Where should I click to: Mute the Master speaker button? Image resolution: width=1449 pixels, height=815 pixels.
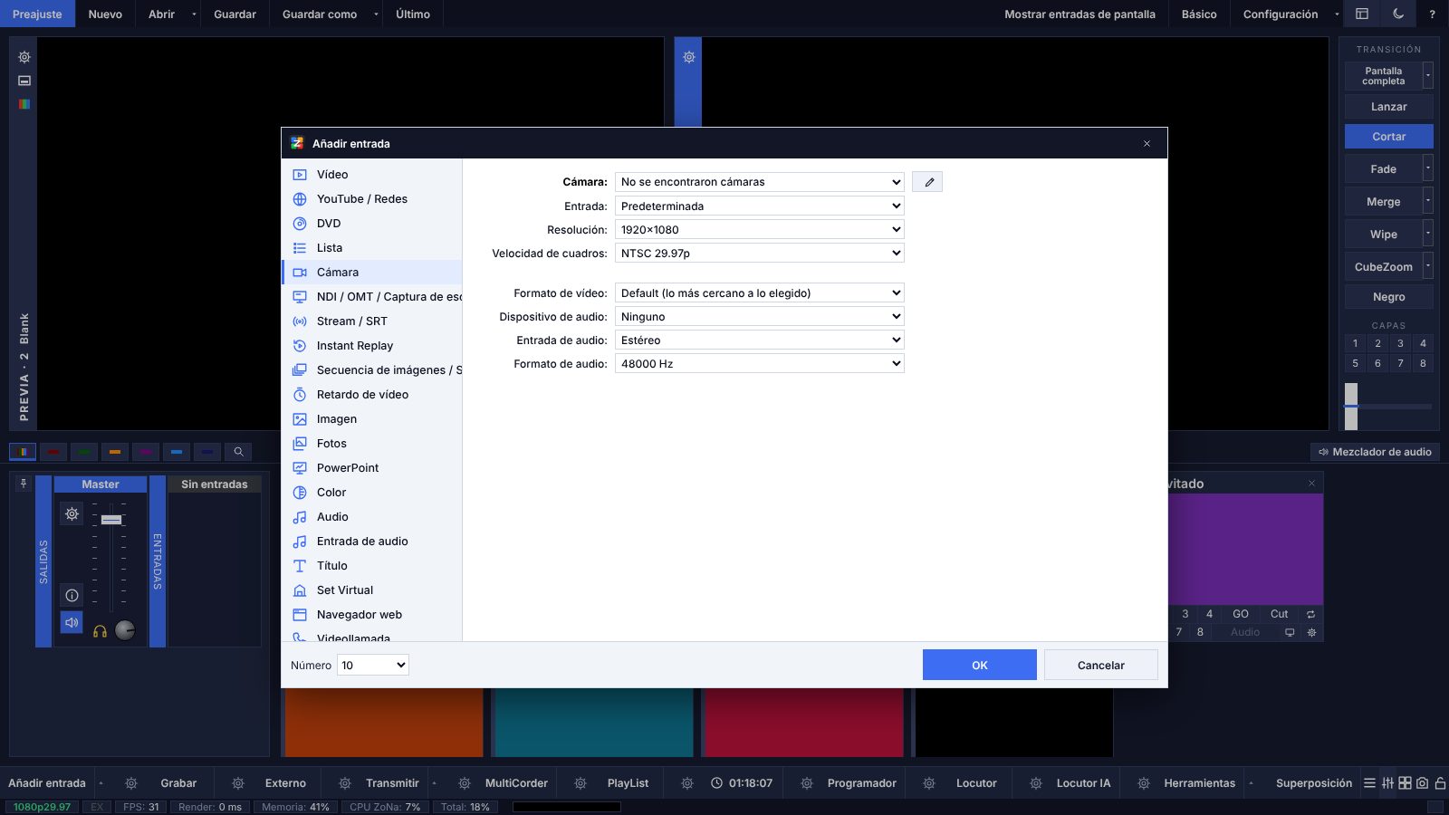72,623
